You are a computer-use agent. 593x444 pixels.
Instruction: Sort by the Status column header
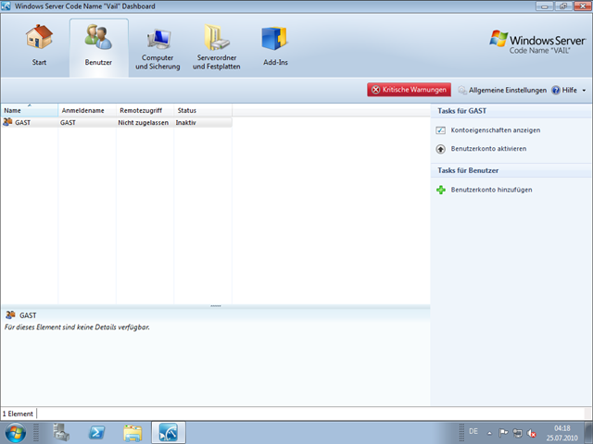(x=203, y=110)
